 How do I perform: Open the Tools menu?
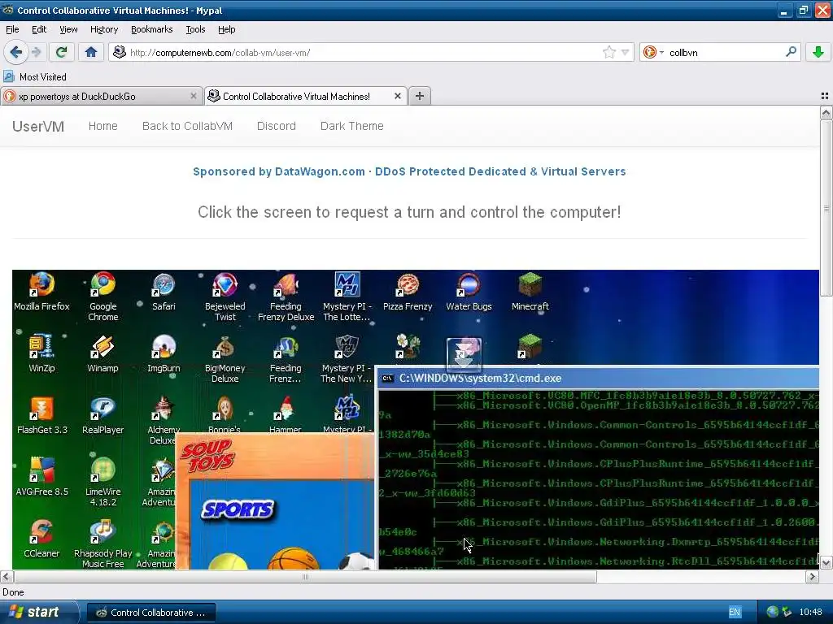point(195,29)
